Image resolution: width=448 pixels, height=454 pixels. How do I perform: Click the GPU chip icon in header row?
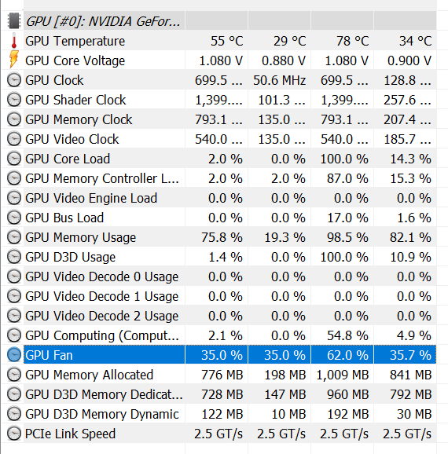[x=14, y=21]
